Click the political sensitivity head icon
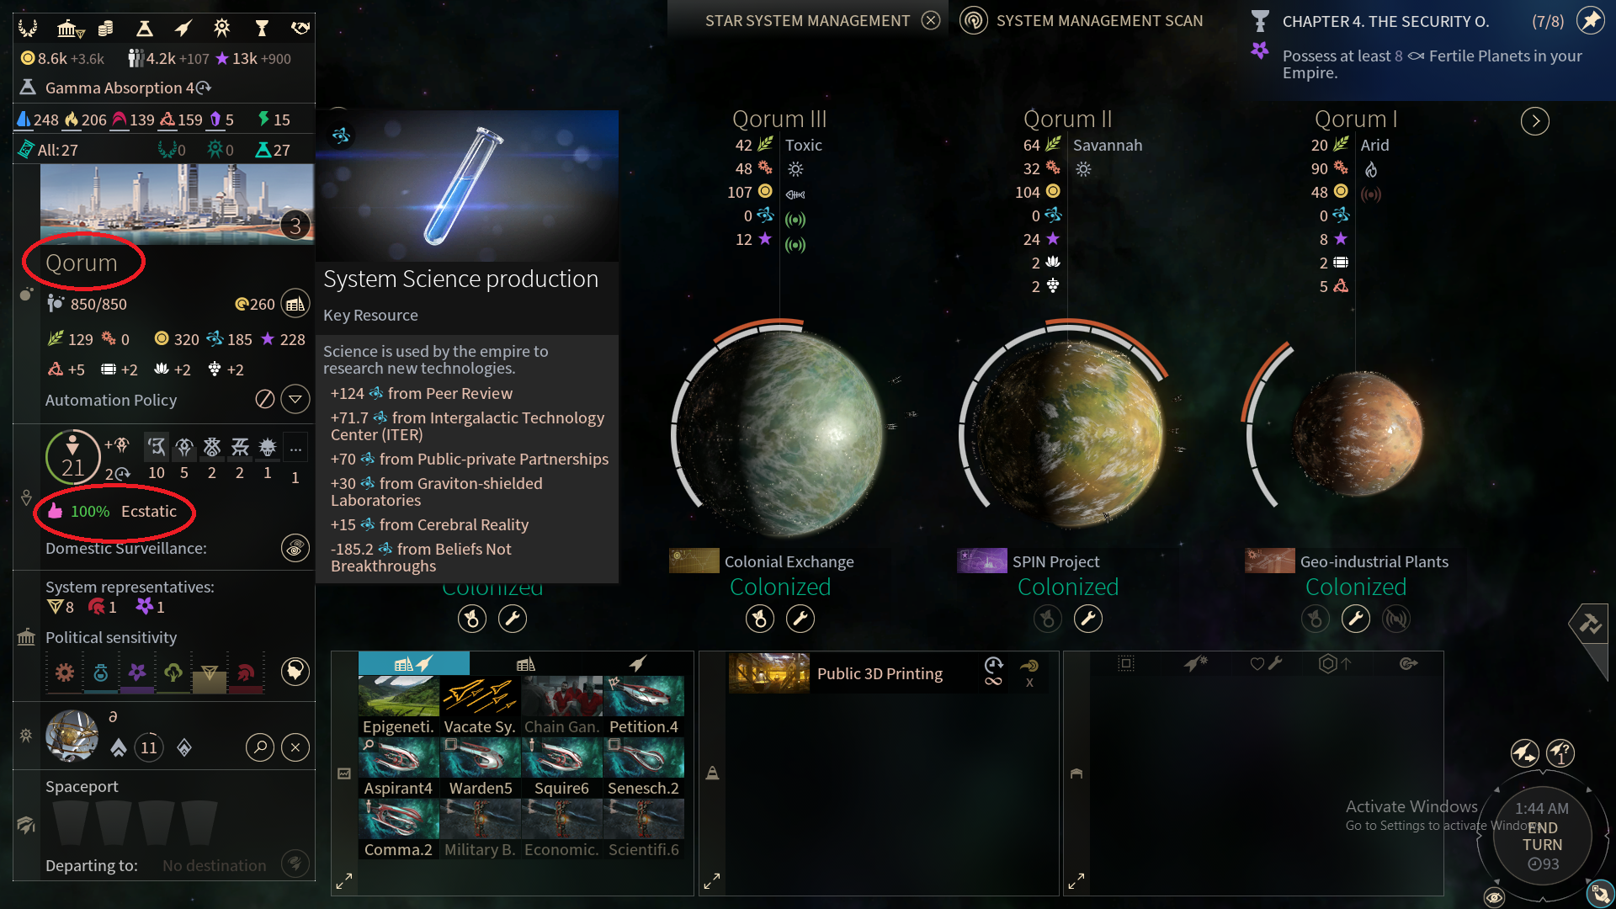1616x909 pixels. pyautogui.click(x=295, y=671)
